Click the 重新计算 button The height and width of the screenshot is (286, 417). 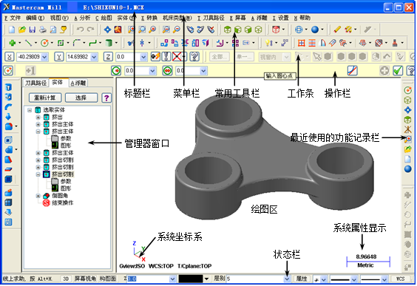(45, 98)
